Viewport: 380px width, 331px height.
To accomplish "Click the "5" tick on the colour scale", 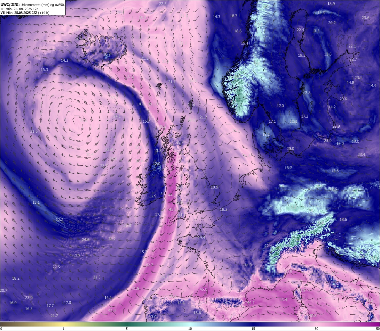I will [x=127, y=329].
